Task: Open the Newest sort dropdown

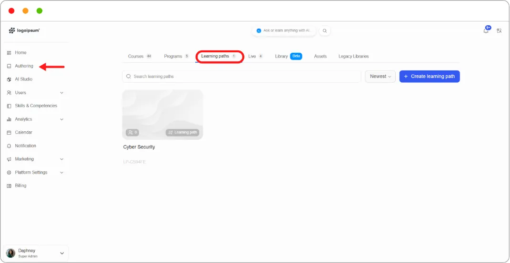Action: click(x=380, y=76)
